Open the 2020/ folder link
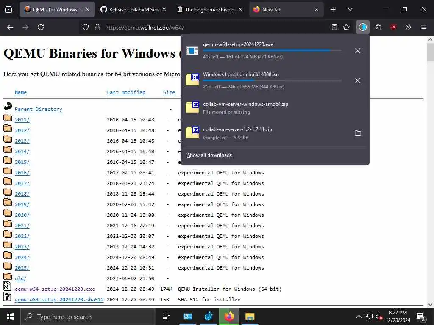The image size is (434, 325). (22, 215)
